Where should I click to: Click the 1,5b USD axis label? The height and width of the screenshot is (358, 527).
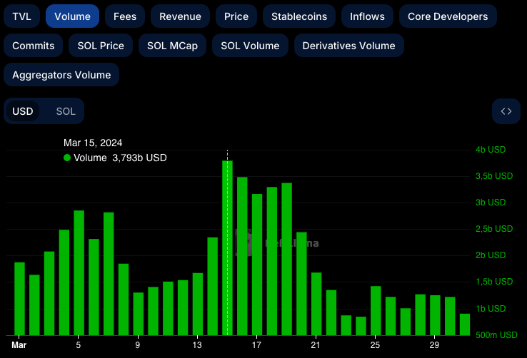494,282
